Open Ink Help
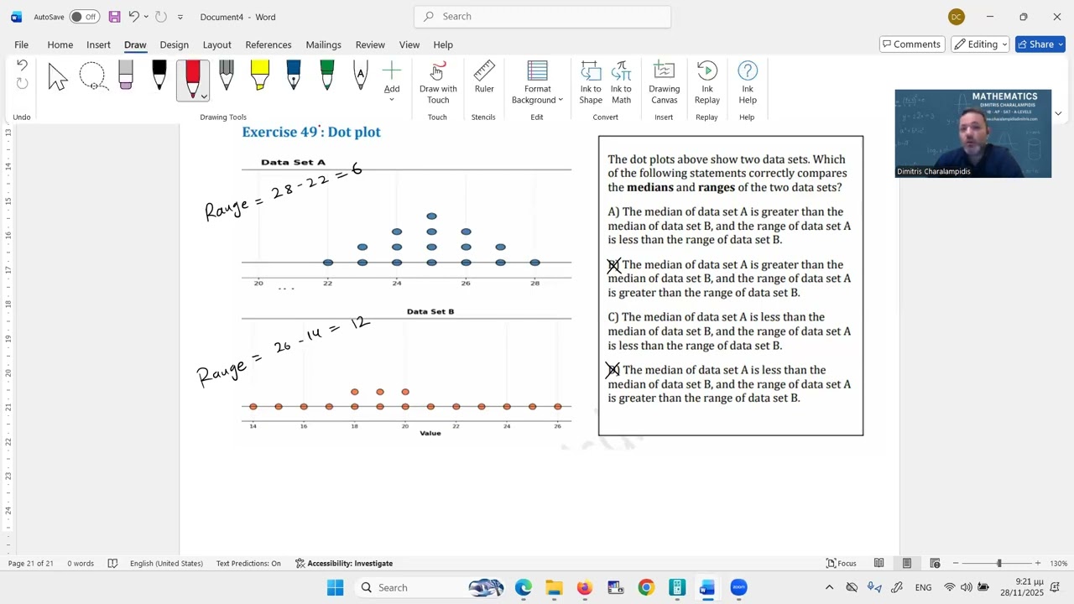This screenshot has height=604, width=1074. 748,82
